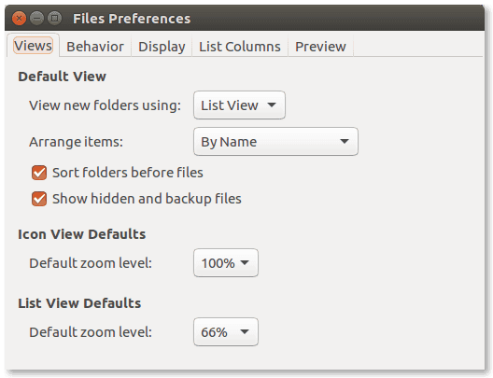Go to the Preview tab
The width and height of the screenshot is (493, 378).
coord(320,47)
